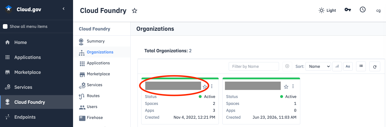This screenshot has width=386, height=127.
Task: Open Marketplace in the Cloud Foundry submenu
Action: [x=102, y=74]
